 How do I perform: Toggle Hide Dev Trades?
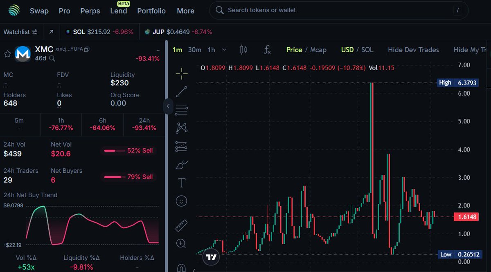coord(413,50)
